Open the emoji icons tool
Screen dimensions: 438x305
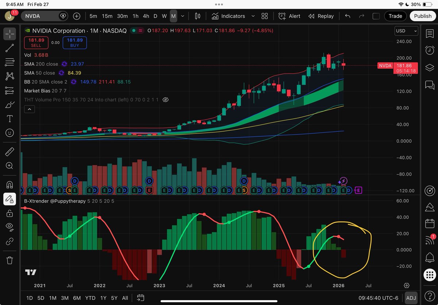click(10, 133)
